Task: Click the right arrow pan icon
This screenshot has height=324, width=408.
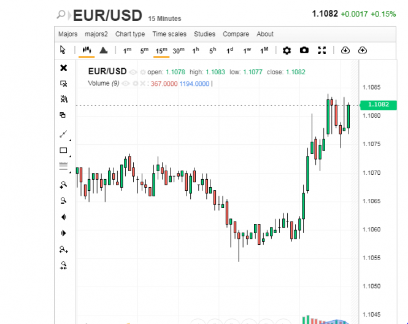Action: (x=63, y=233)
